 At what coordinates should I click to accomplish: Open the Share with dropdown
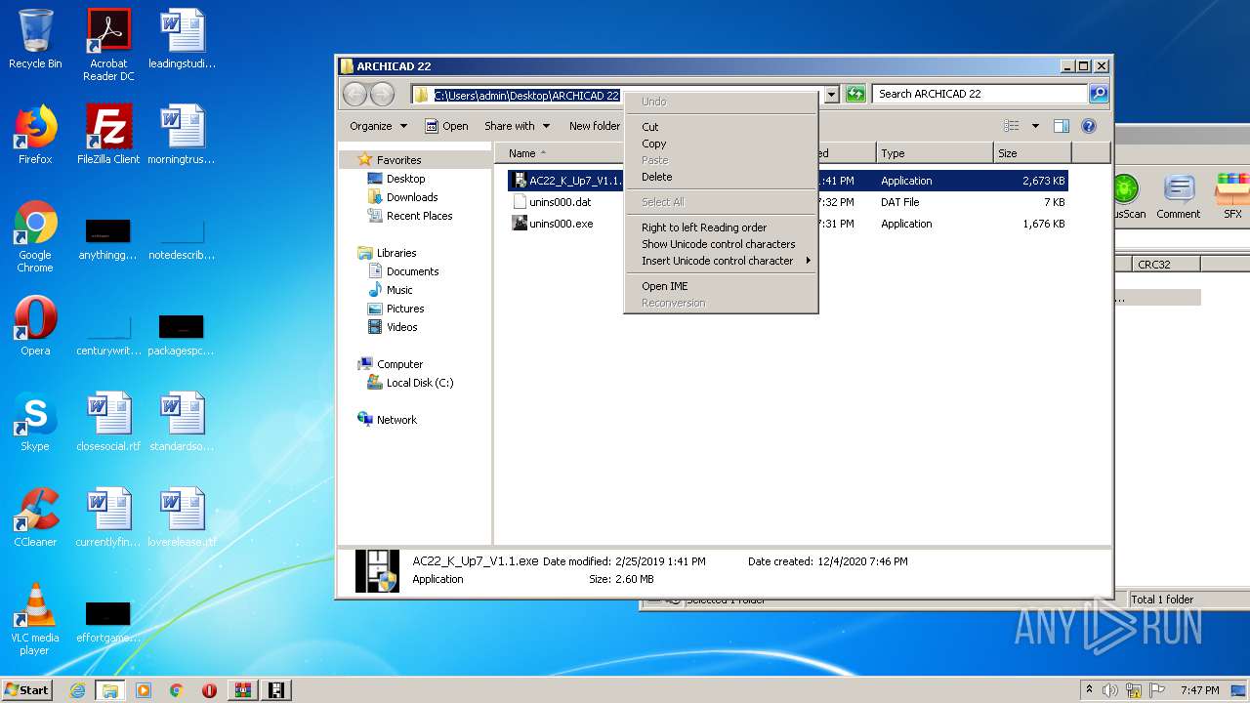click(x=517, y=126)
